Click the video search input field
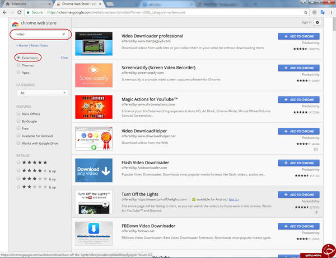 coord(39,34)
